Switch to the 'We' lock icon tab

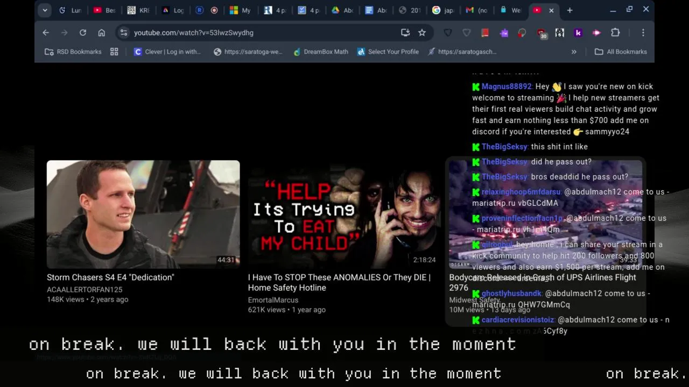point(511,10)
